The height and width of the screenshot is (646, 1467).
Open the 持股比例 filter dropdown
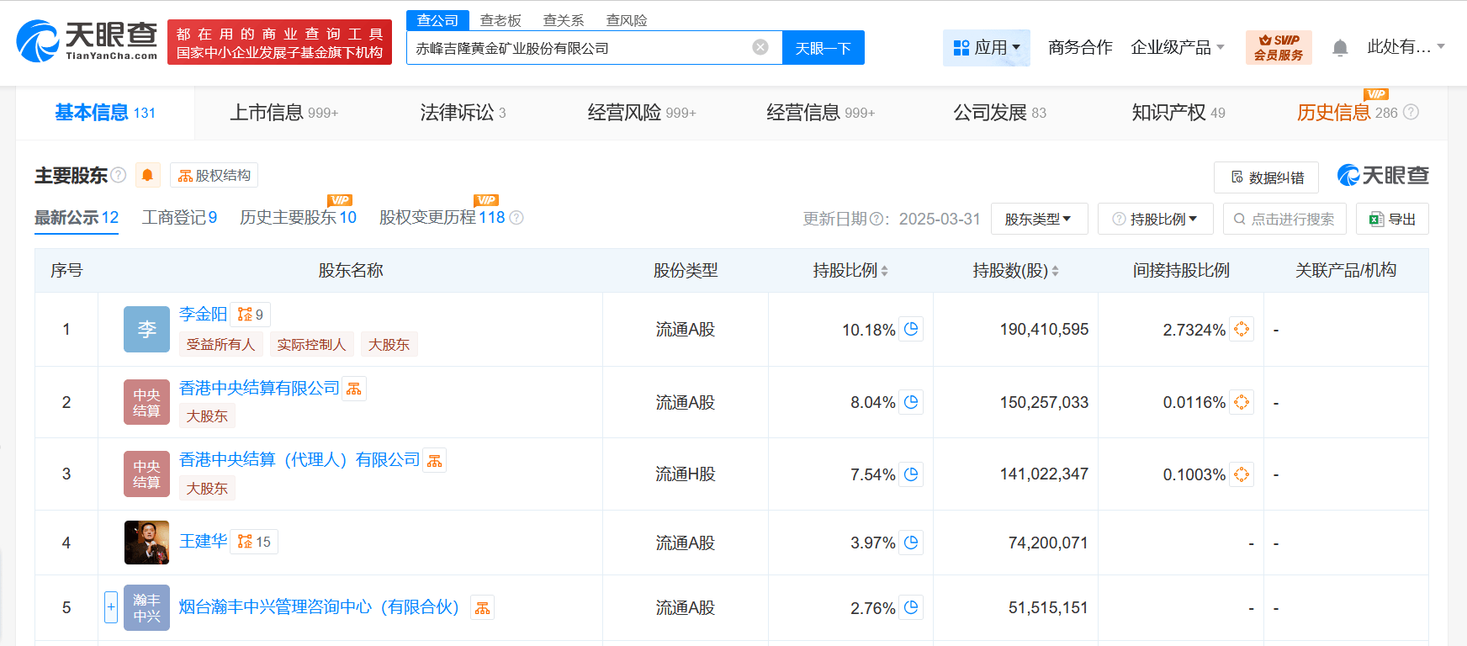1155,219
